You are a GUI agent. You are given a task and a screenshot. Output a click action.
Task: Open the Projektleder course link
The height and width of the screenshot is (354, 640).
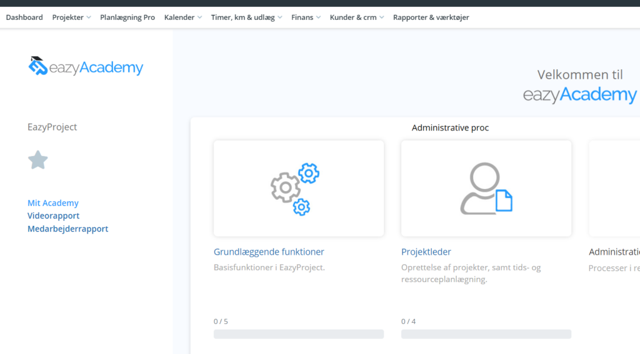coord(426,252)
